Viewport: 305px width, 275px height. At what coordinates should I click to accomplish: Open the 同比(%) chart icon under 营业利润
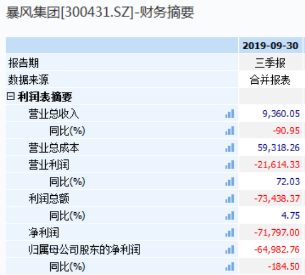pos(230,182)
